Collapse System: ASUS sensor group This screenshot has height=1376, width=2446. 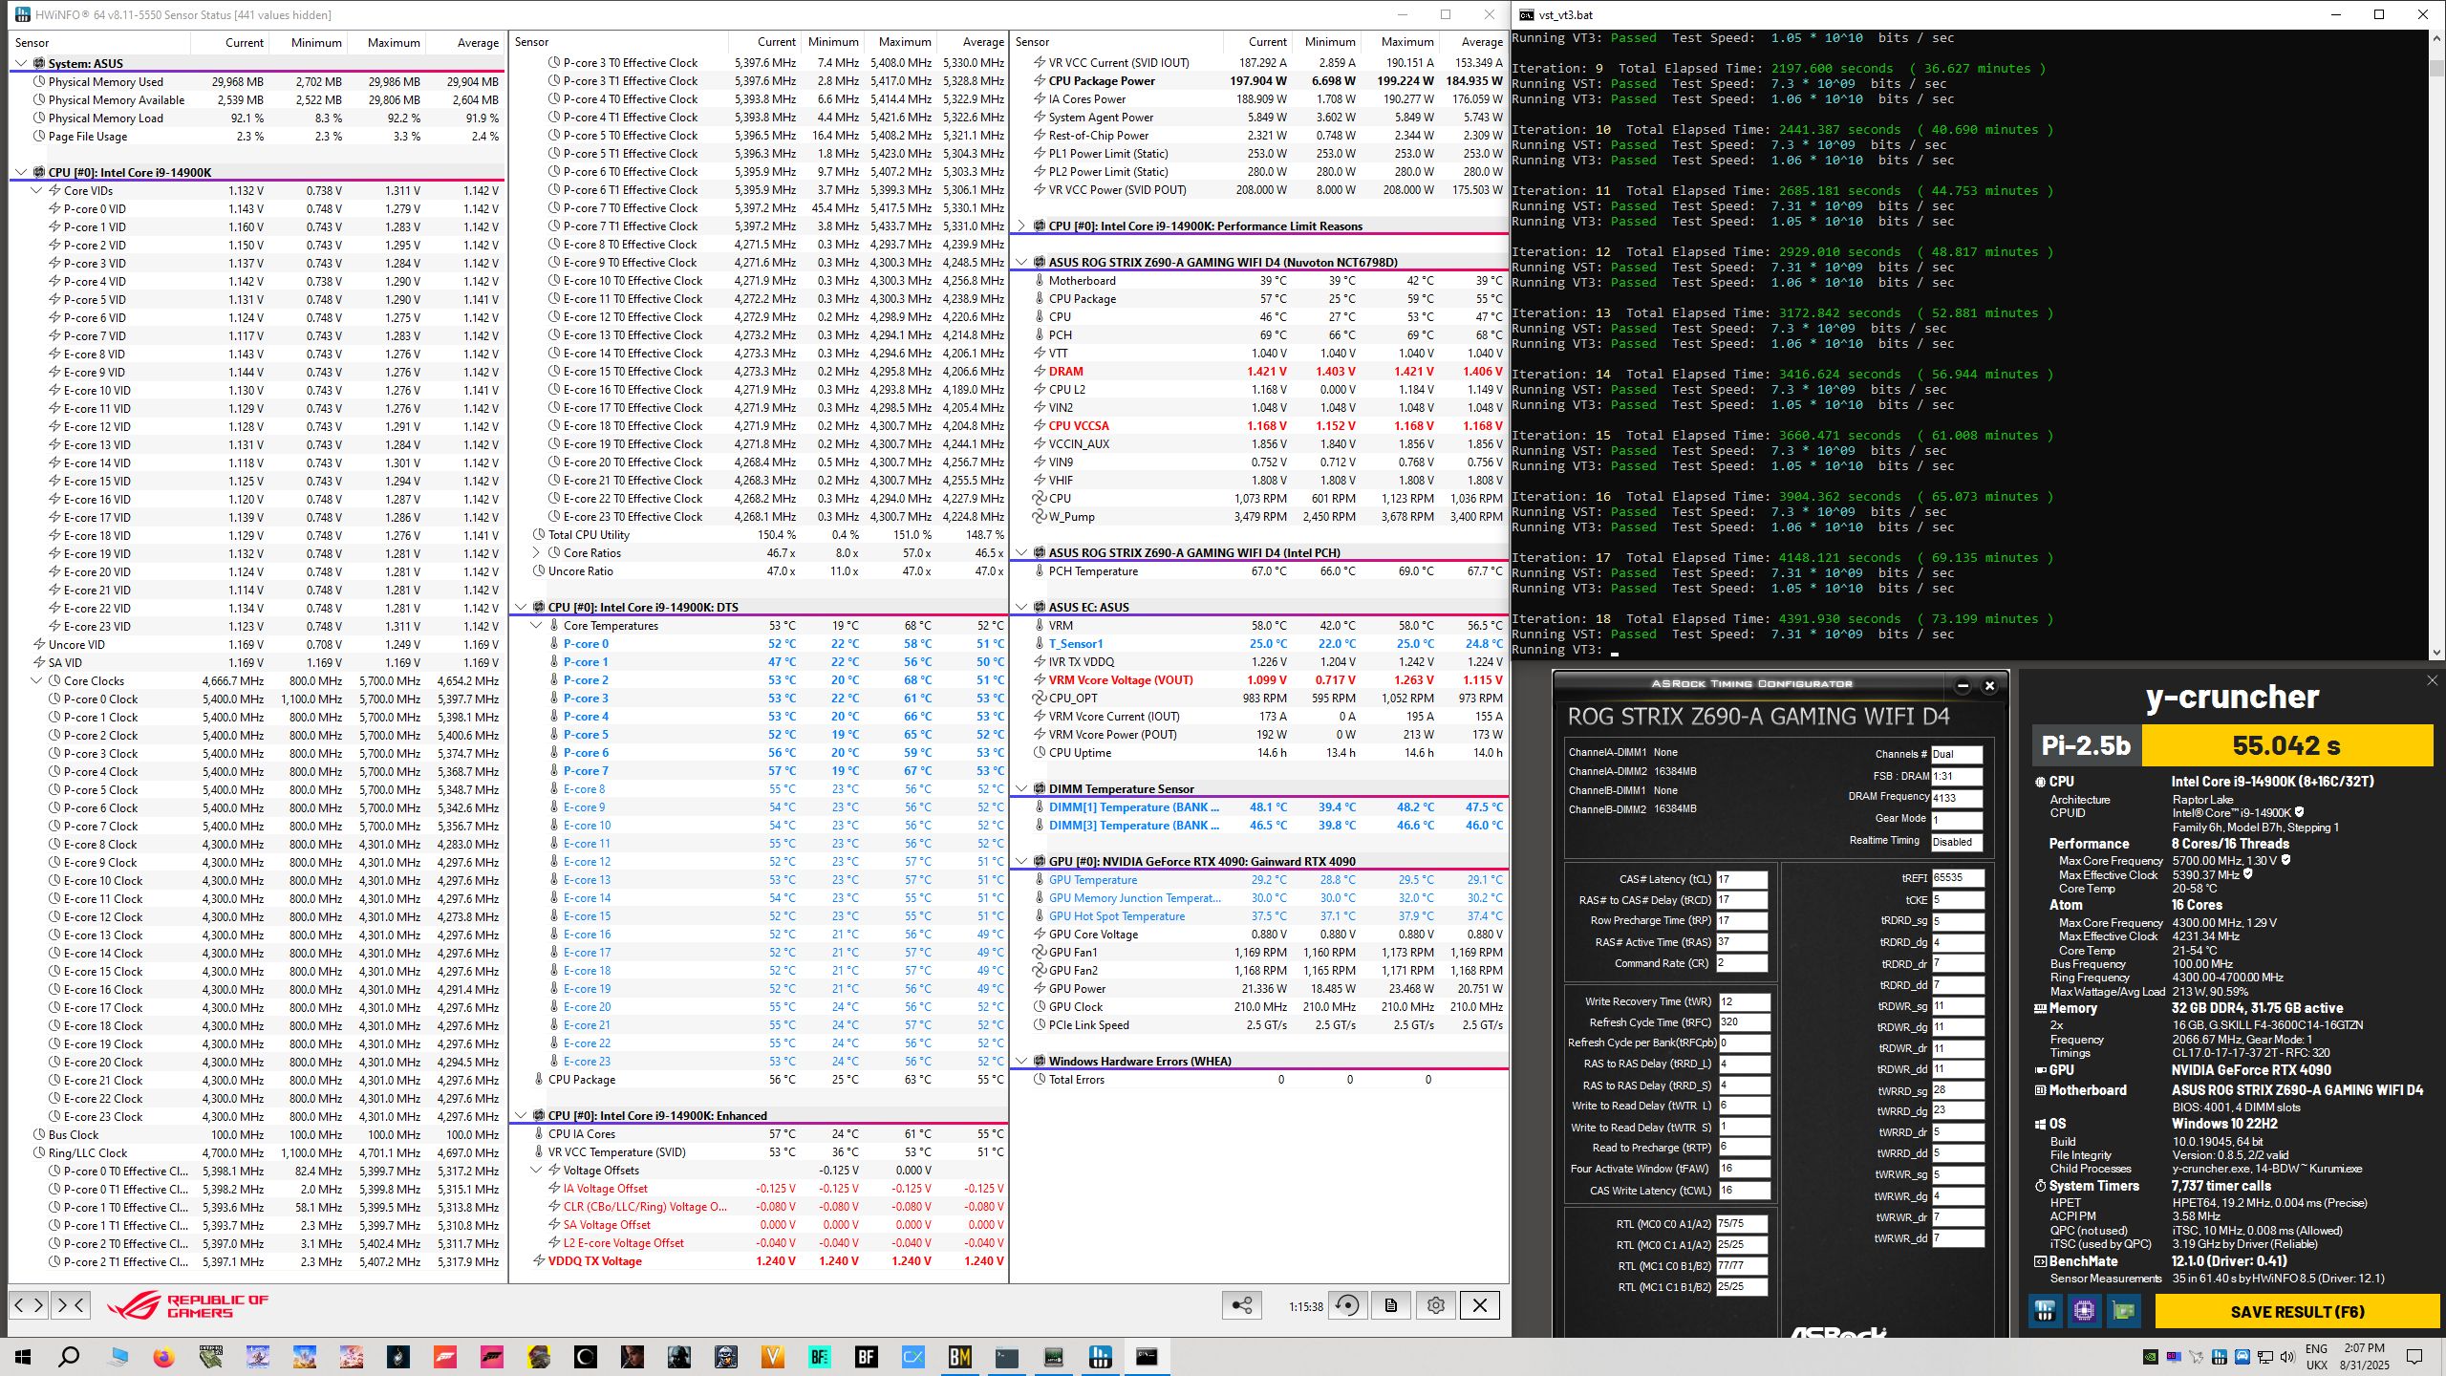[21, 63]
